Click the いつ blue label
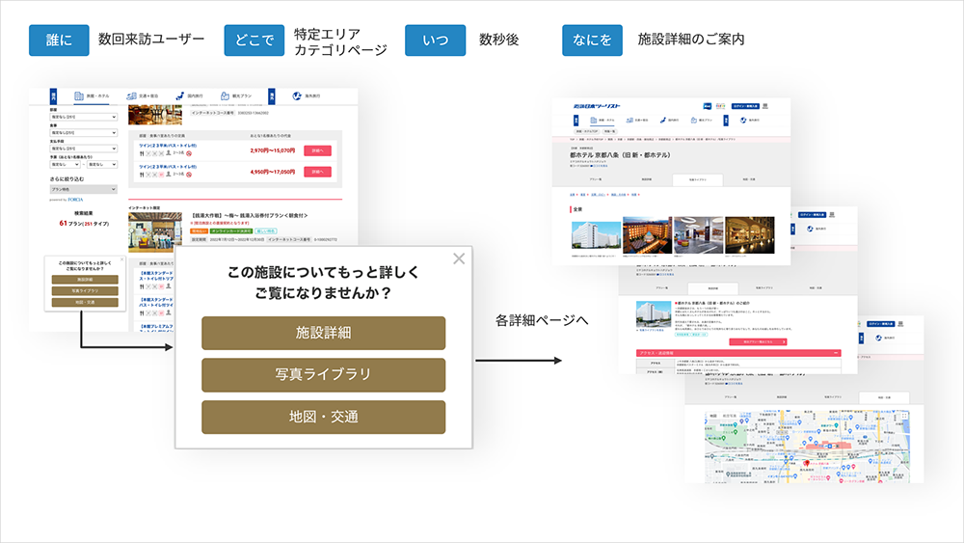This screenshot has width=964, height=543. [x=436, y=40]
